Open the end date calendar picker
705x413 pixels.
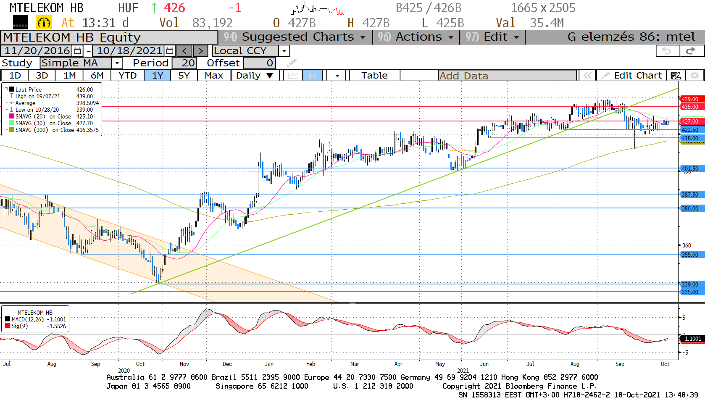tap(170, 51)
